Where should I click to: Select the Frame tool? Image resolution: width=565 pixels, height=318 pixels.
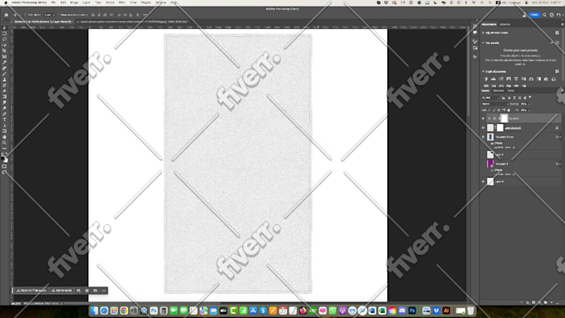pos(4,57)
